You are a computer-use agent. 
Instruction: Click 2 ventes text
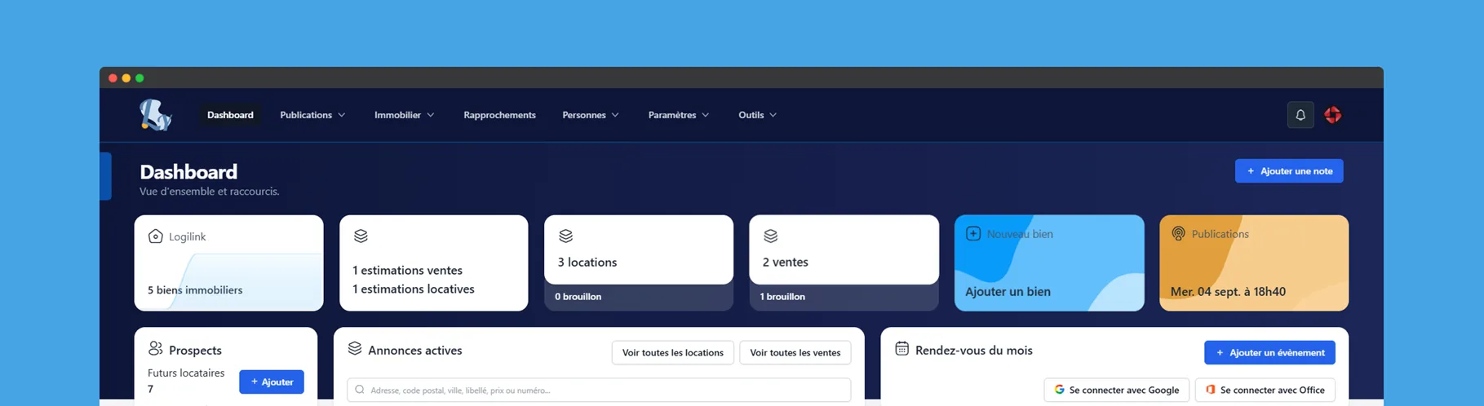pyautogui.click(x=786, y=262)
